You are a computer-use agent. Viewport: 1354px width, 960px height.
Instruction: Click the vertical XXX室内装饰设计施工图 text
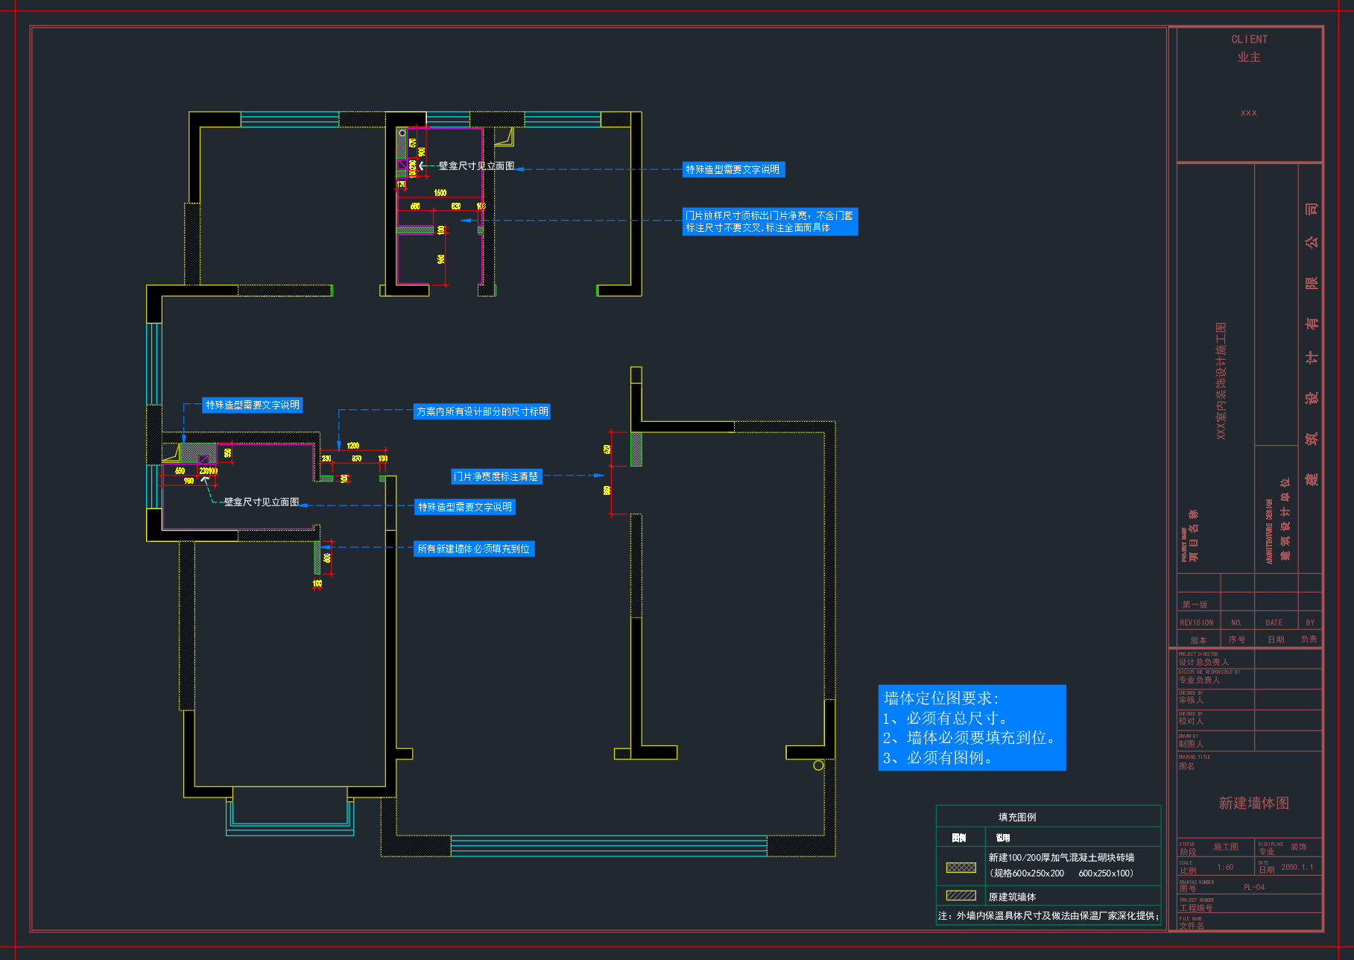coord(1221,380)
